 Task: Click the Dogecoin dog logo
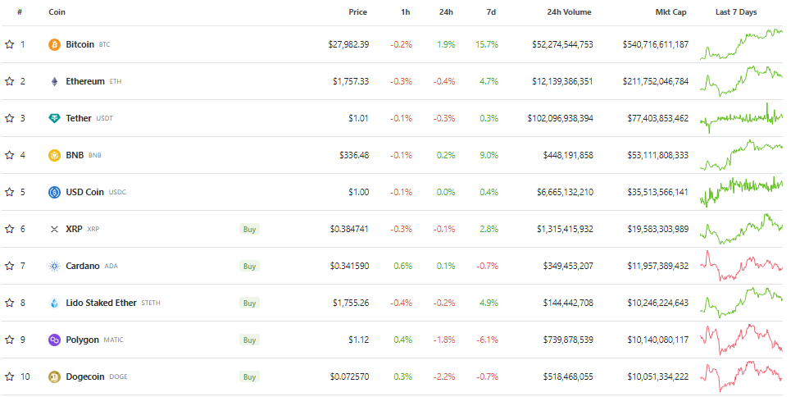[x=54, y=377]
